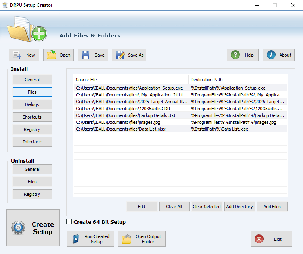Click the Open folder icon
Screen dimensions: 303x254
(x=52, y=55)
